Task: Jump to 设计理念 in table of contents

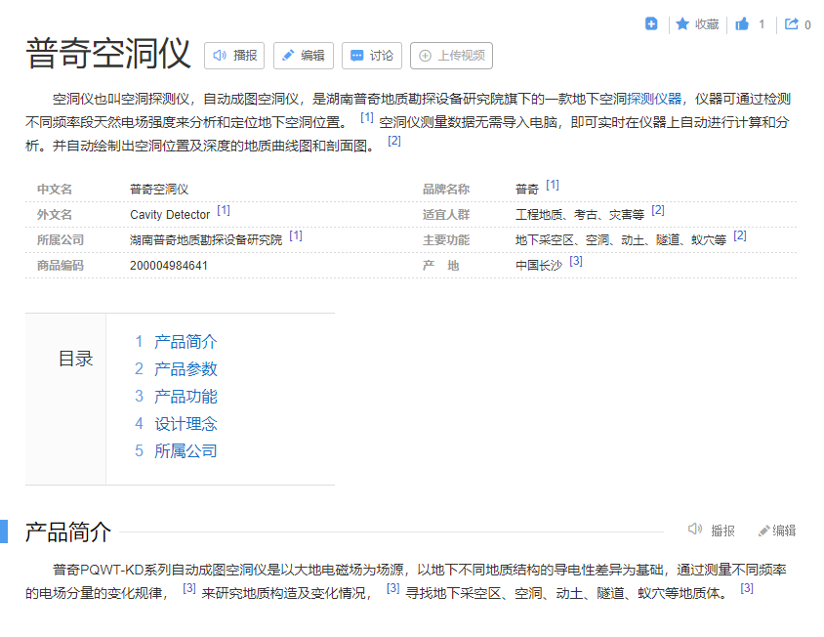Action: (x=185, y=424)
